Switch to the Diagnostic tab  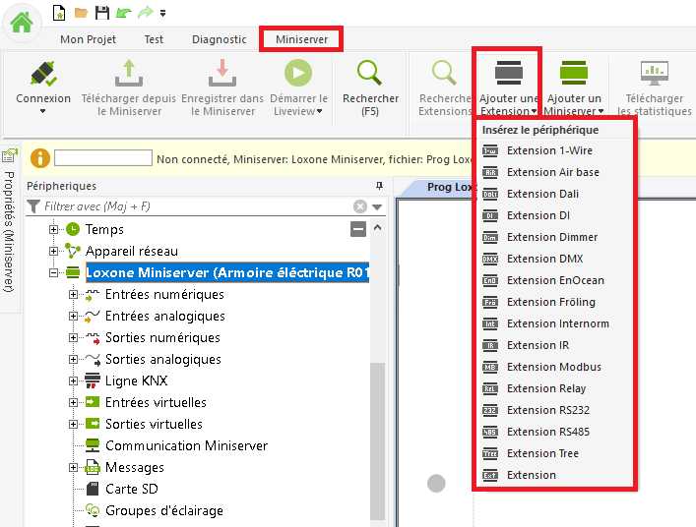(219, 39)
